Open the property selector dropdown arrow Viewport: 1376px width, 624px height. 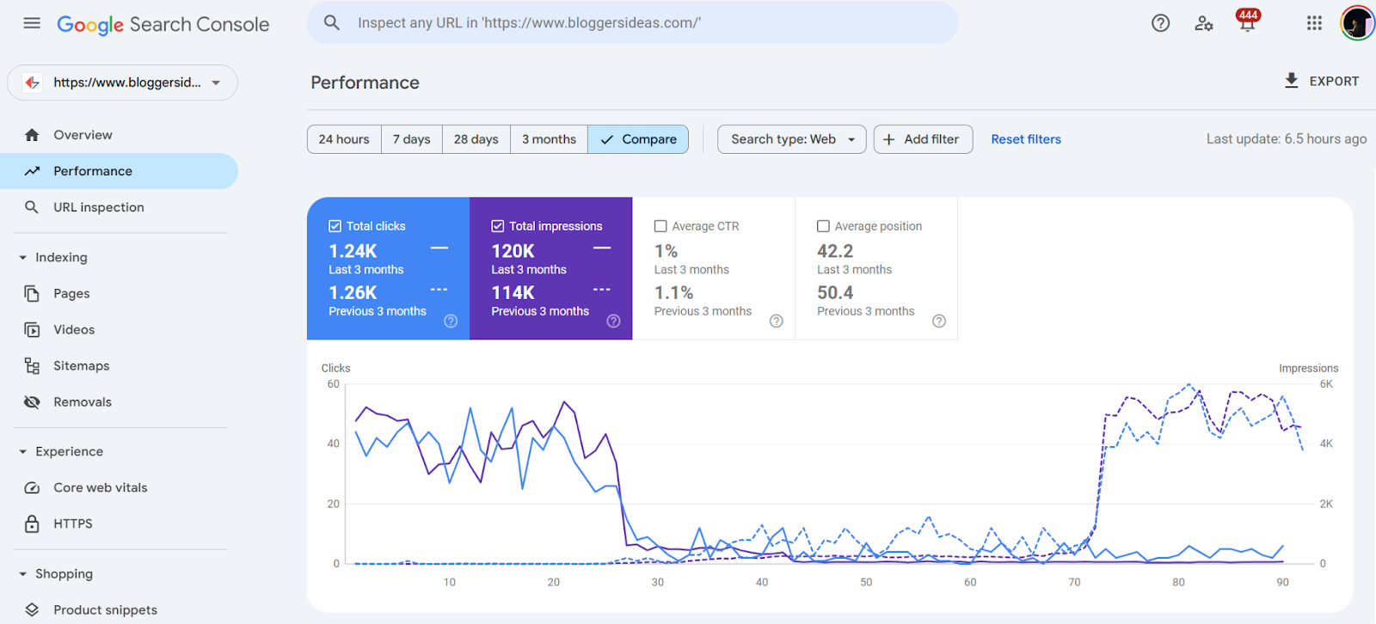click(x=216, y=83)
